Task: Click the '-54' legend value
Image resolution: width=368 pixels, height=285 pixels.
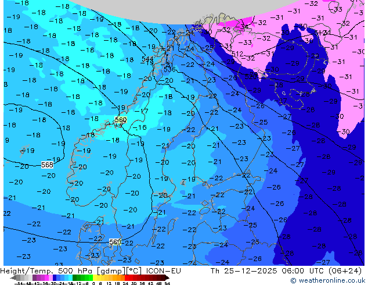Action: (19, 283)
